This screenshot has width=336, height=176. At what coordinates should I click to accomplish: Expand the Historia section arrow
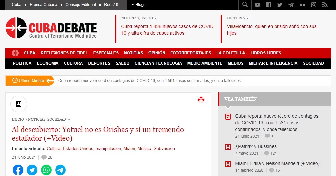coord(248,18)
